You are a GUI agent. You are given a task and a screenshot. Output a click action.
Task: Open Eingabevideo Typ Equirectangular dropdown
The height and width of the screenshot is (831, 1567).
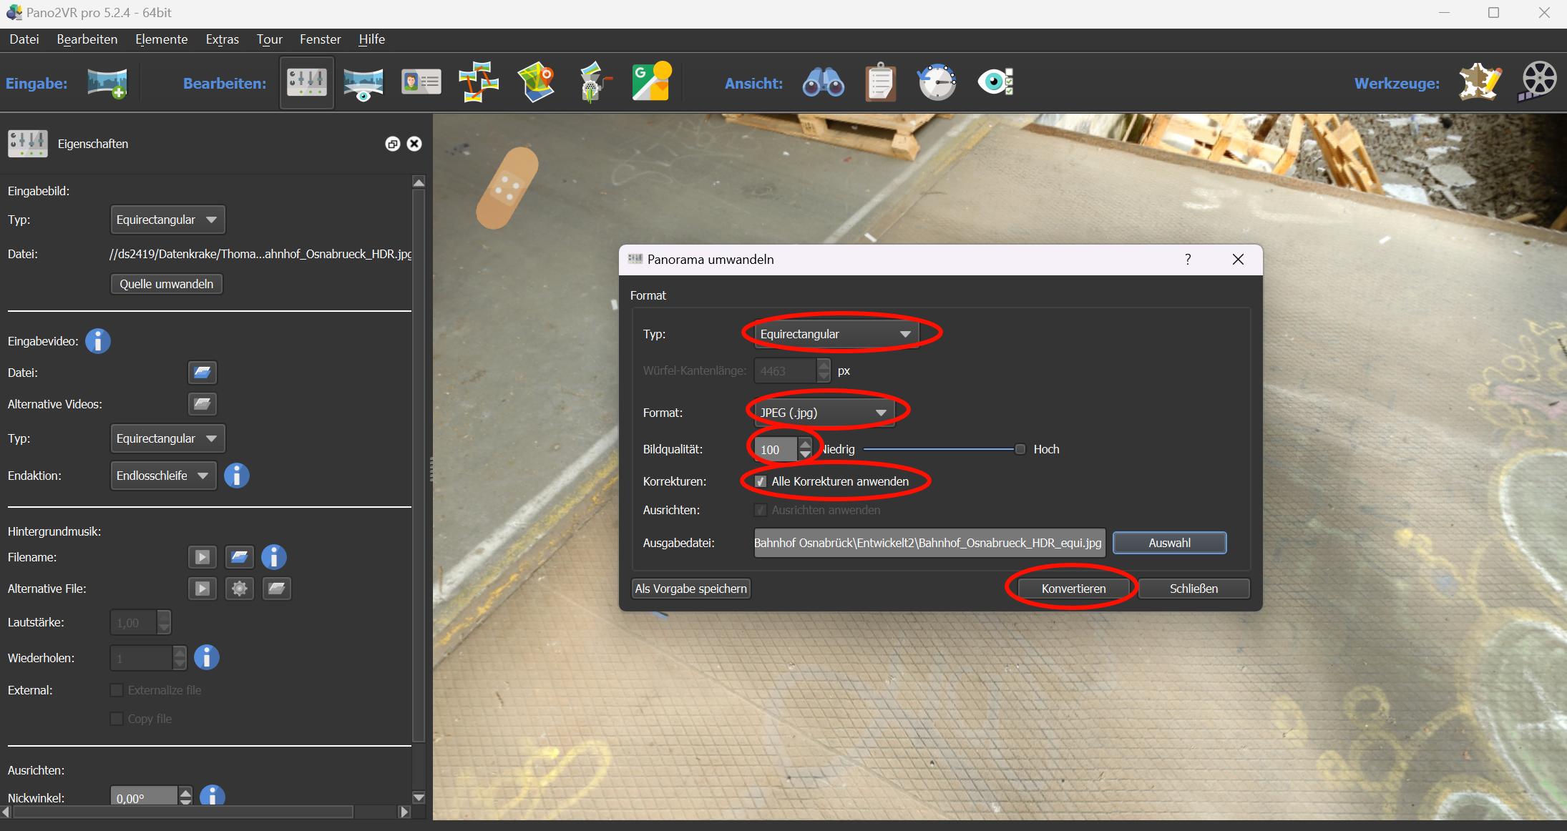[x=167, y=438]
